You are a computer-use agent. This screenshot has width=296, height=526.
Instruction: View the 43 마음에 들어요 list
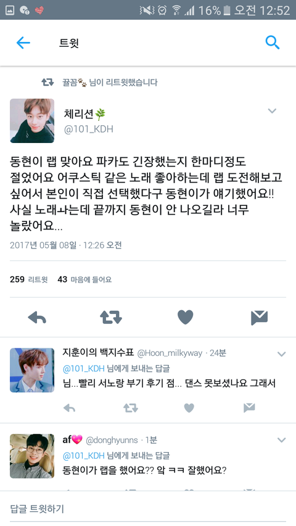point(84,279)
